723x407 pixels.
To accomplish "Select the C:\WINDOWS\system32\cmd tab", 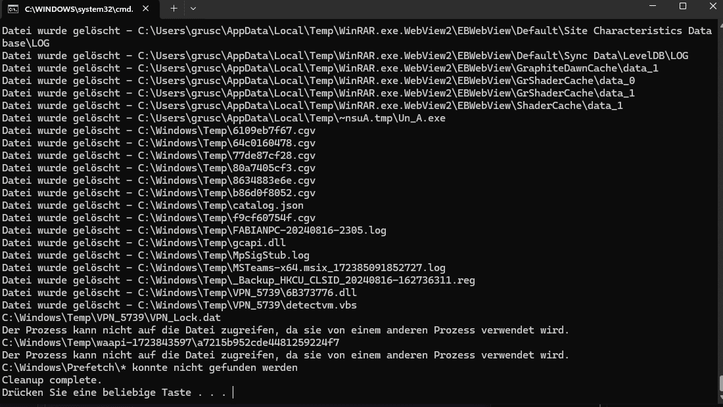I will pos(78,9).
